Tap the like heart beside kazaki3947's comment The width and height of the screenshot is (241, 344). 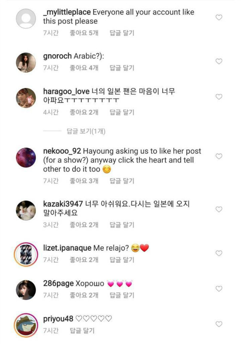click(219, 209)
